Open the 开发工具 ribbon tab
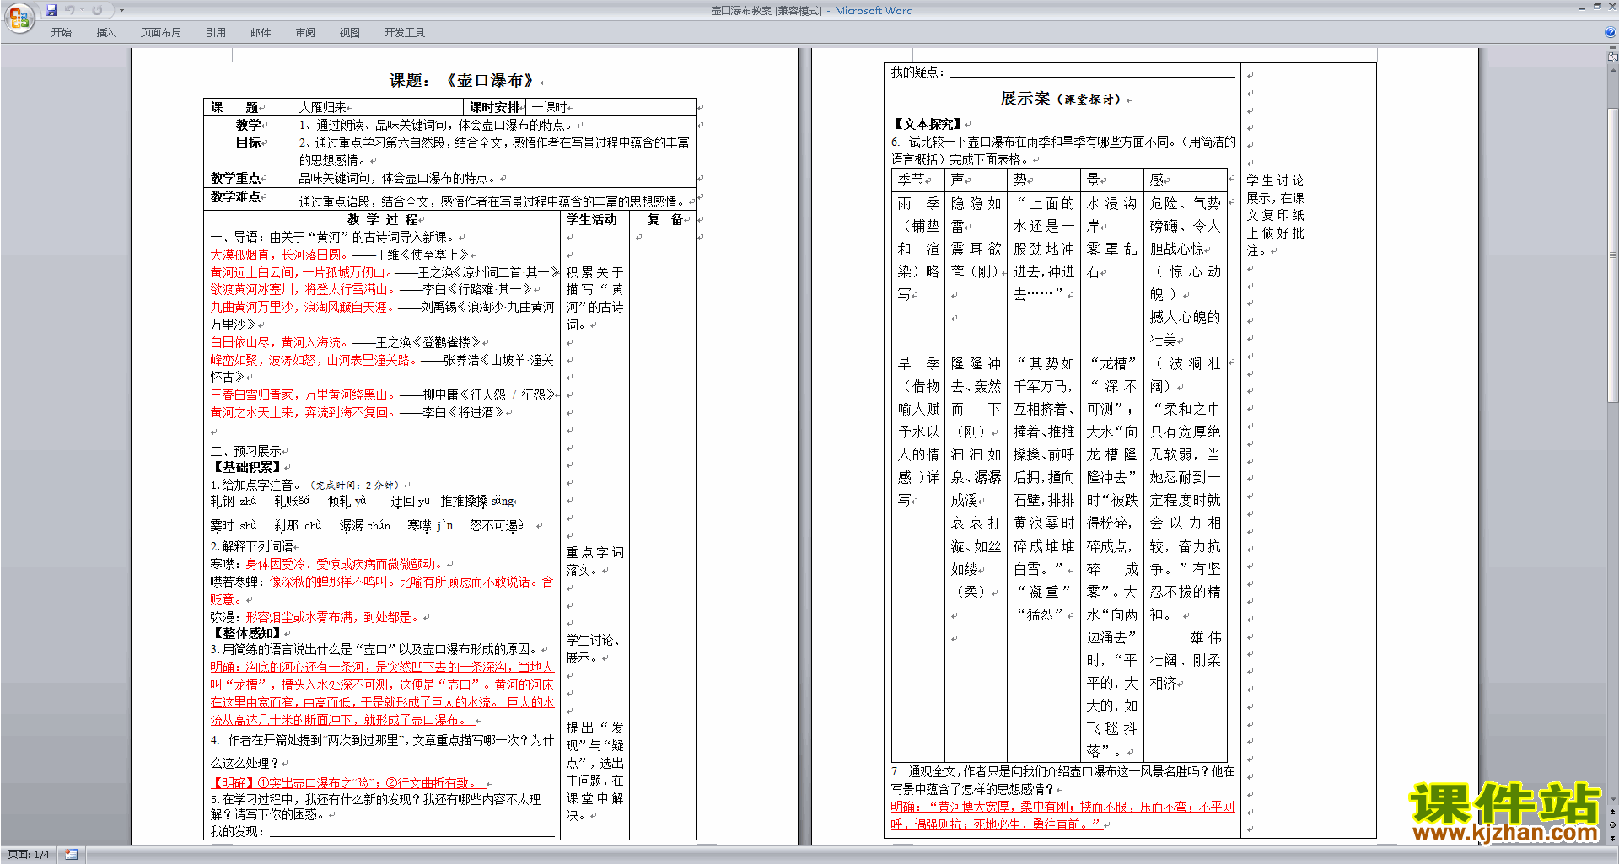The height and width of the screenshot is (864, 1619). pos(405,33)
